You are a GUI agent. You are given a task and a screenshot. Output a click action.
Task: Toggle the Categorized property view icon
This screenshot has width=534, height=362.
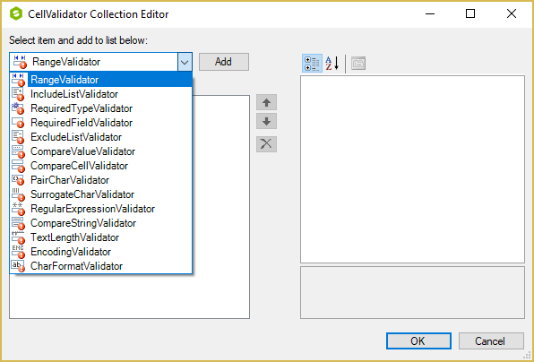pyautogui.click(x=312, y=64)
